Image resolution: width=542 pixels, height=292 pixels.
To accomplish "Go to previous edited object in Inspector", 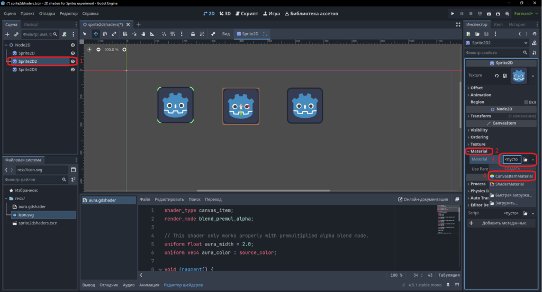I will click(520, 34).
